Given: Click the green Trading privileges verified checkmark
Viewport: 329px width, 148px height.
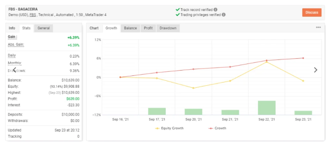Looking at the screenshot, I should tap(178, 15).
